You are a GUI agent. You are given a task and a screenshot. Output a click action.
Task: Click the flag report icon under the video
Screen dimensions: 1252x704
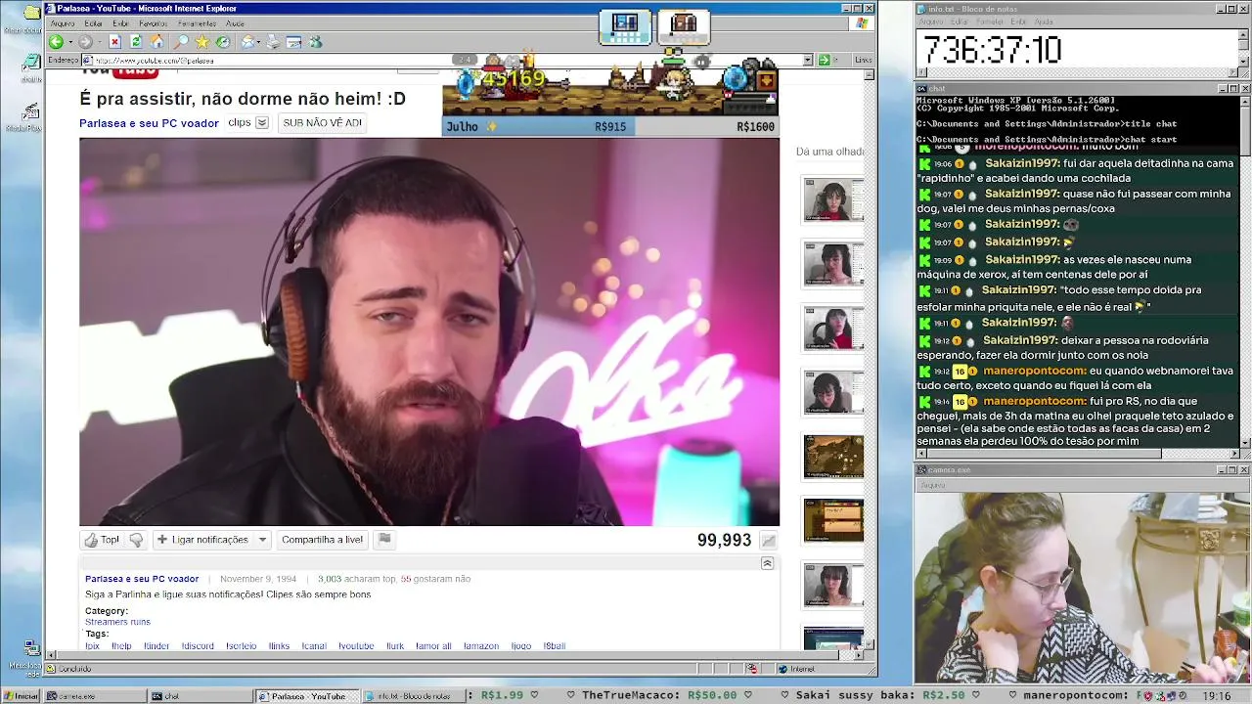pyautogui.click(x=384, y=539)
